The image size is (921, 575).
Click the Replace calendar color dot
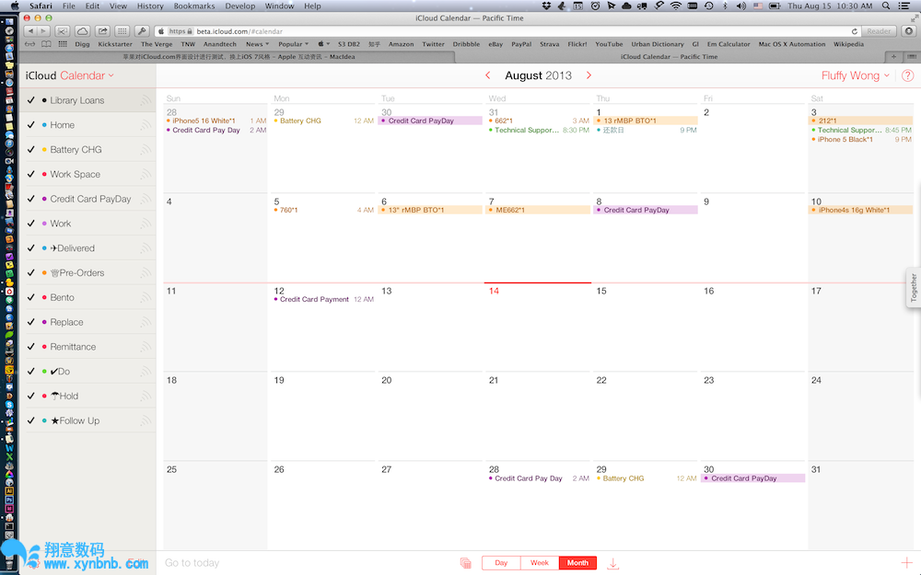tap(44, 322)
